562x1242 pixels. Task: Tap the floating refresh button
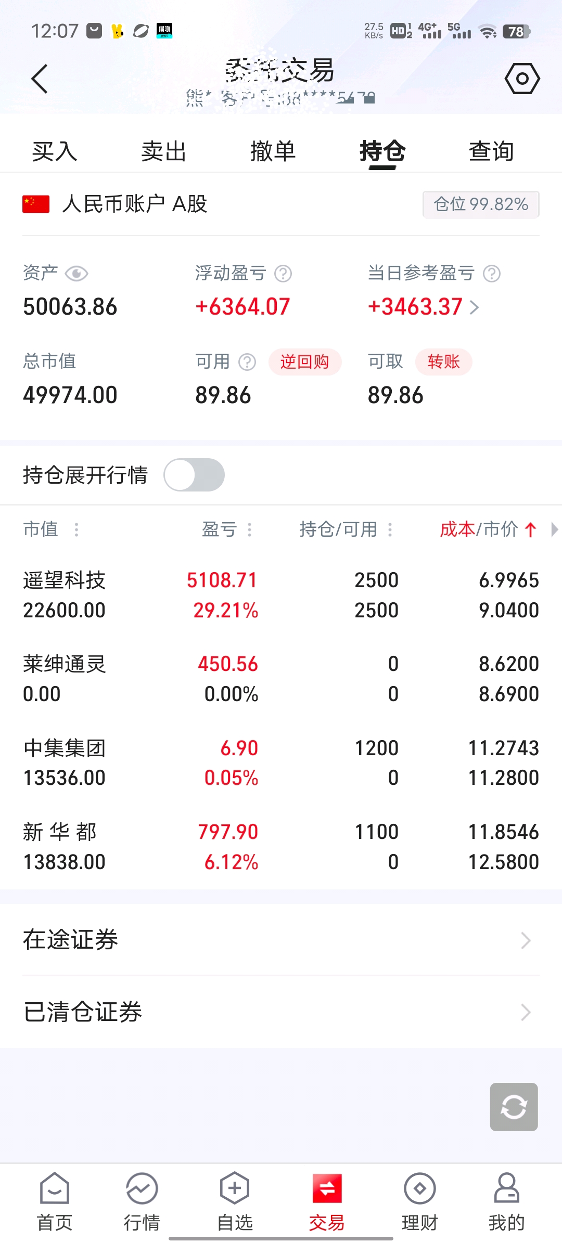[x=514, y=1107]
